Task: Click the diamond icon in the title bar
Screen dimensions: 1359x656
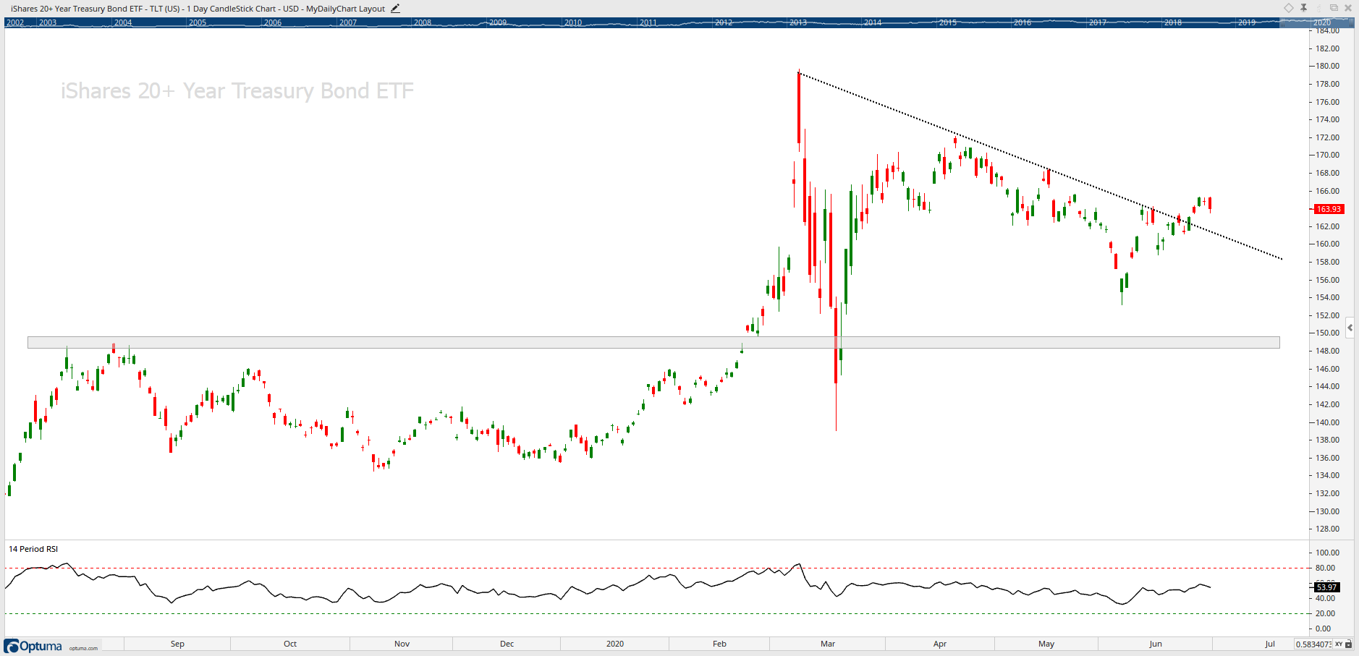Action: click(1289, 8)
